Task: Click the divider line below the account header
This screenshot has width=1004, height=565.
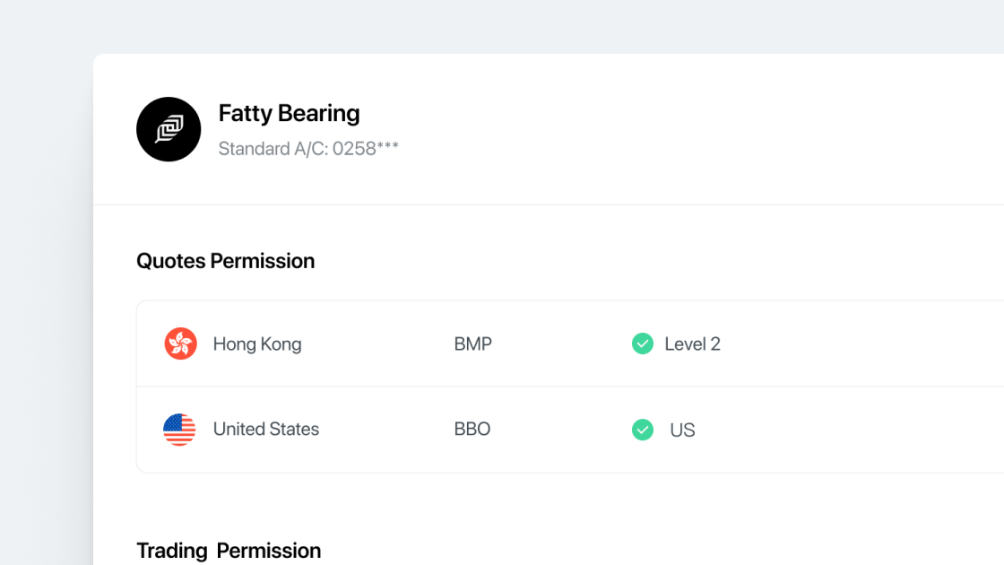Action: [538, 204]
